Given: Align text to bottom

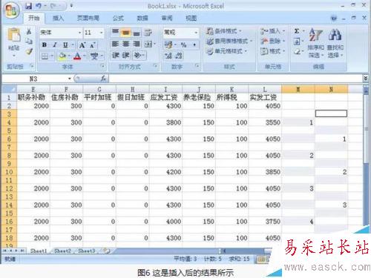Looking at the screenshot, I should [x=137, y=33].
